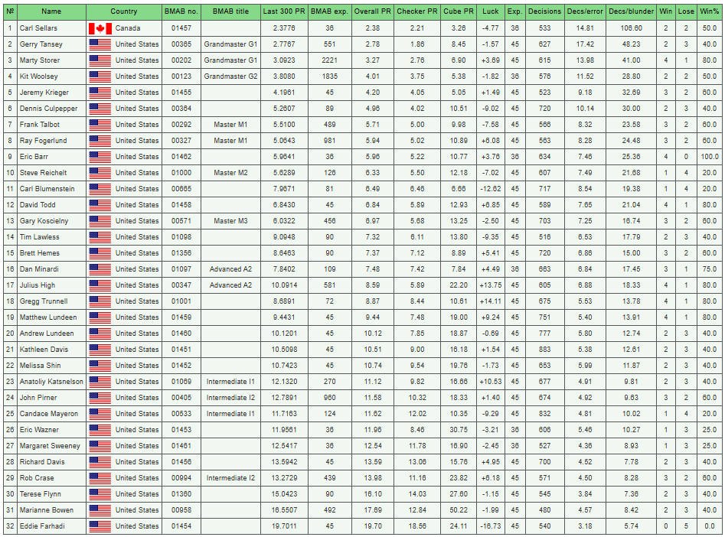
Task: Click the Decs/error column header
Action: [x=585, y=11]
